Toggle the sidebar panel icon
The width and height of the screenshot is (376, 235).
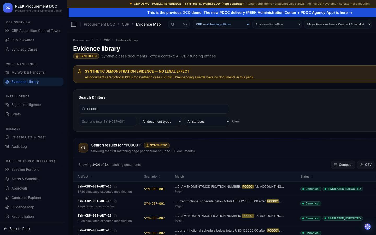click(x=74, y=24)
